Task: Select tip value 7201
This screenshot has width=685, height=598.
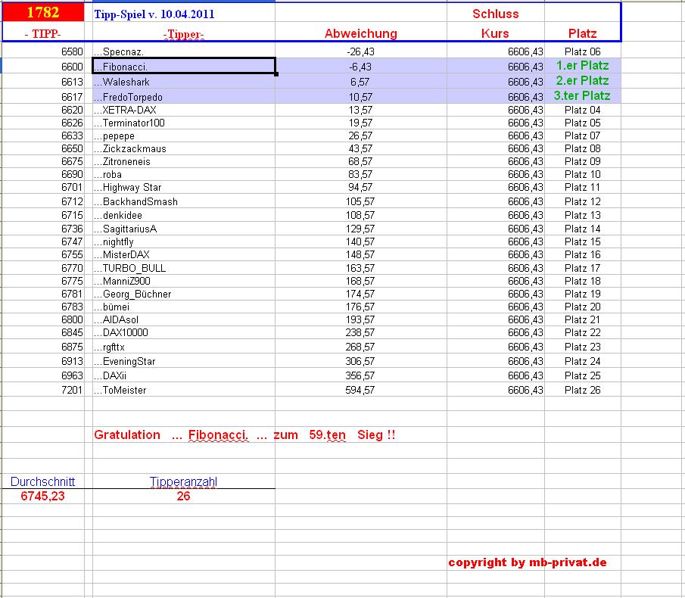Action: pos(72,390)
